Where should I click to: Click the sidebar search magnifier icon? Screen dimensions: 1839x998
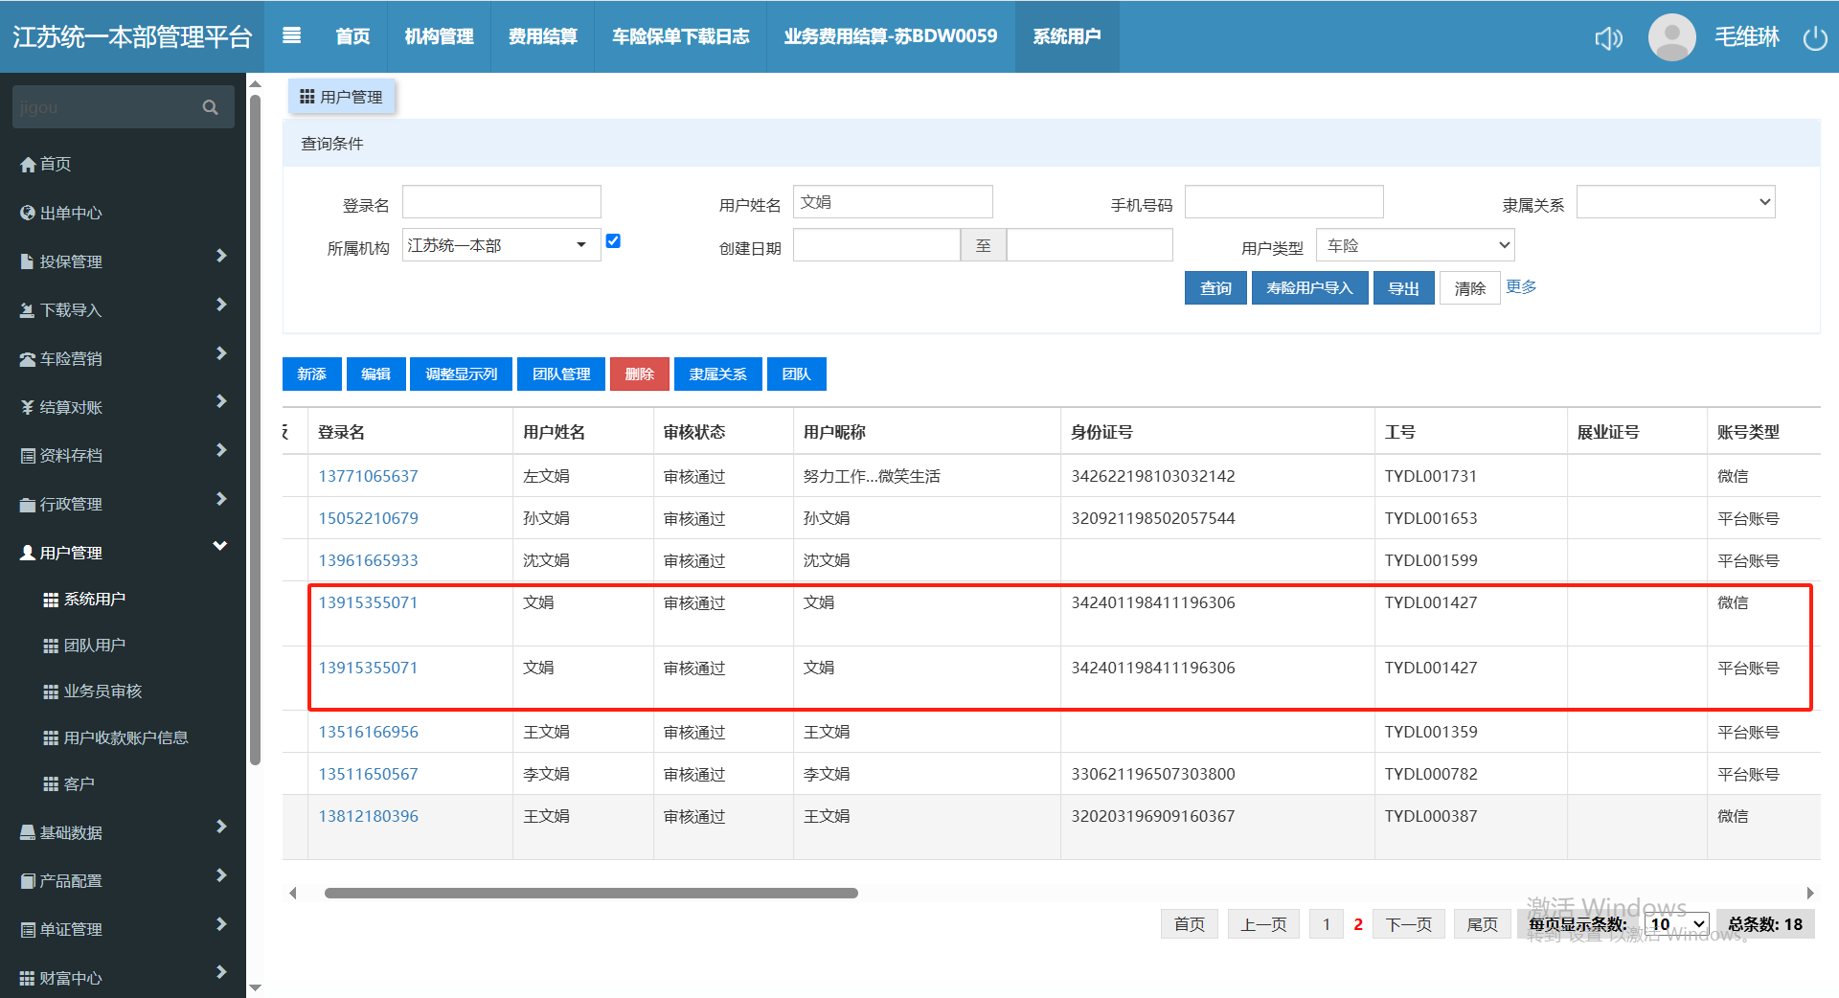pos(211,107)
